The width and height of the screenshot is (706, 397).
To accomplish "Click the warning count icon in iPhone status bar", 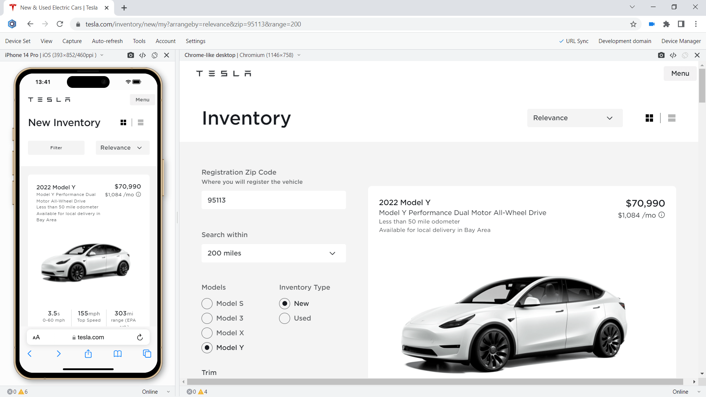I will (x=22, y=391).
